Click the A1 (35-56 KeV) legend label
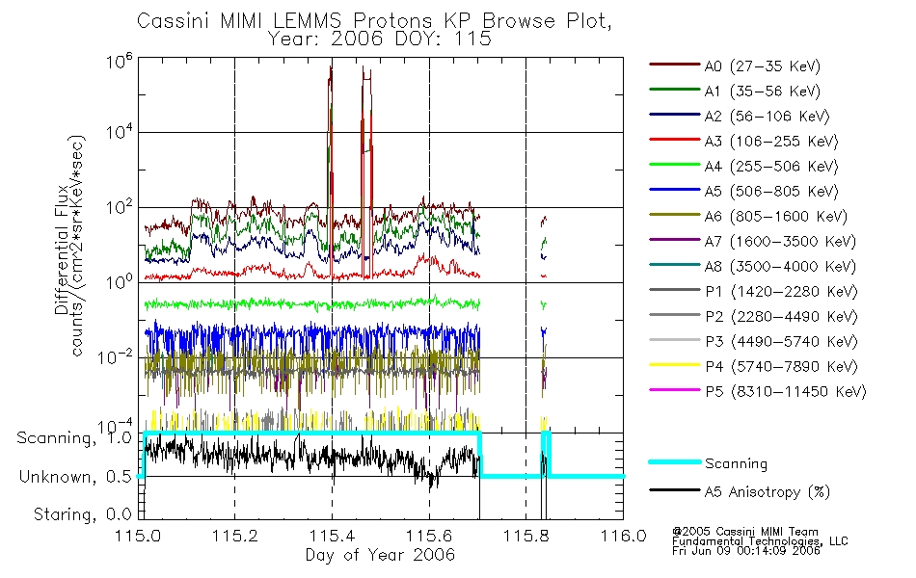 [762, 92]
